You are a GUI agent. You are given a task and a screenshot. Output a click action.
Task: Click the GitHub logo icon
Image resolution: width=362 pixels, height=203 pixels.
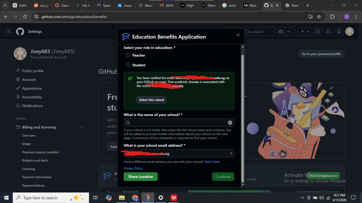pos(20,31)
